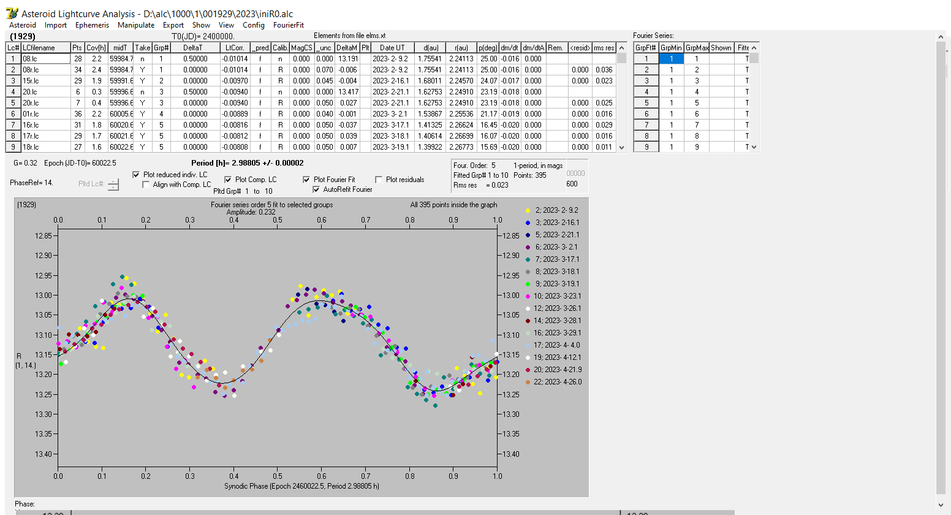The image size is (951, 515).
Task: Open the FourierFit menu
Action: [289, 25]
